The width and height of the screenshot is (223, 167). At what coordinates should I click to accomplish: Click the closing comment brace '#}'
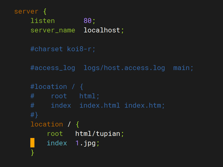coord(34,115)
